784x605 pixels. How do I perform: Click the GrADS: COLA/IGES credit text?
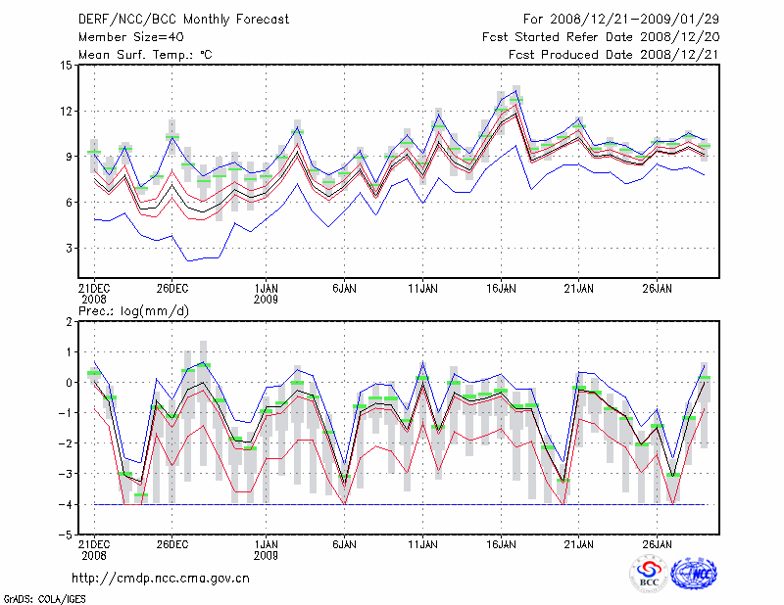43,597
